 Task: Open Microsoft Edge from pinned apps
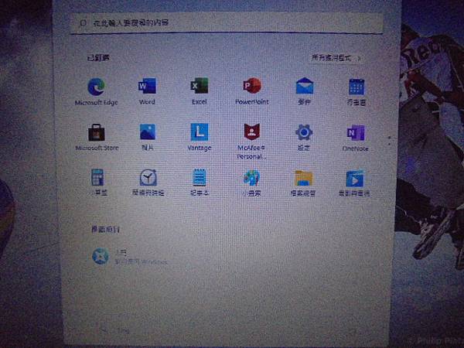tap(96, 90)
